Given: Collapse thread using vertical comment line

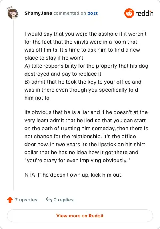Looking at the screenshot, I should pyautogui.click(x=14, y=105).
